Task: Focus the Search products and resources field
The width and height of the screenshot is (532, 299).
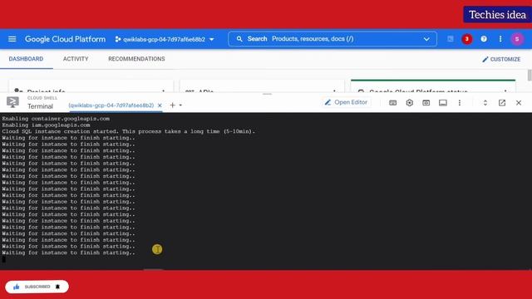Action: [x=332, y=39]
